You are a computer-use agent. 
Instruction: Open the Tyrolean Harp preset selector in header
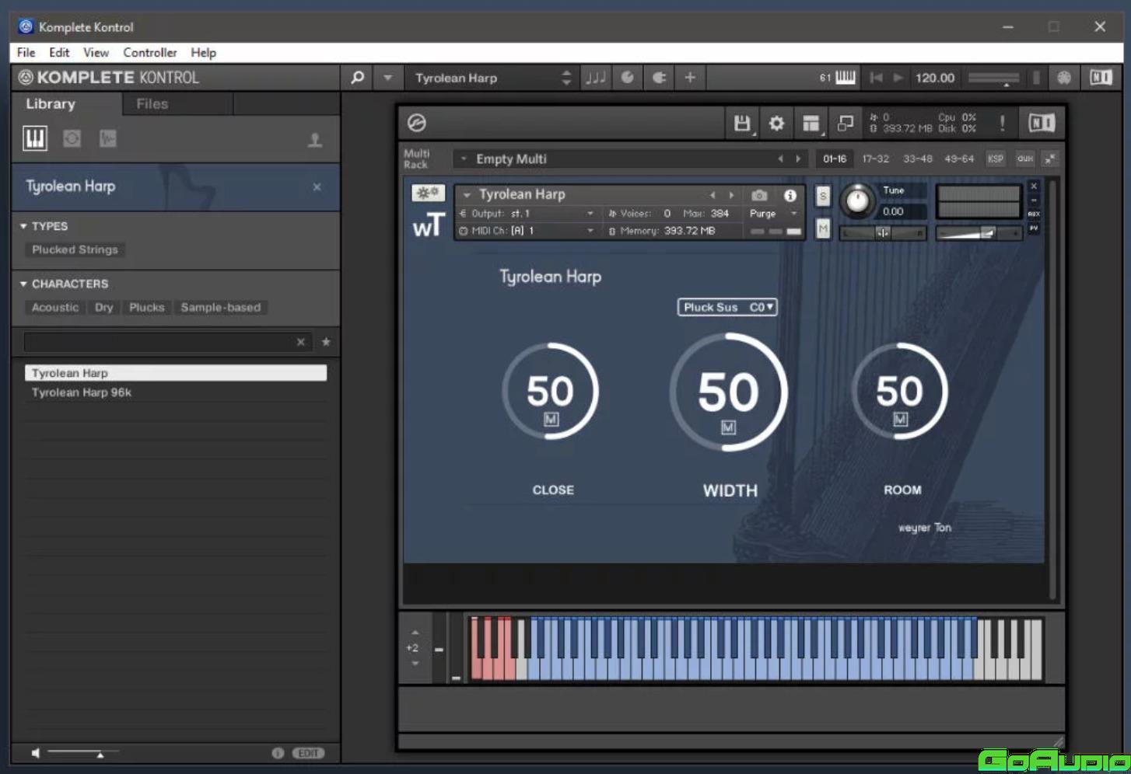tap(492, 78)
